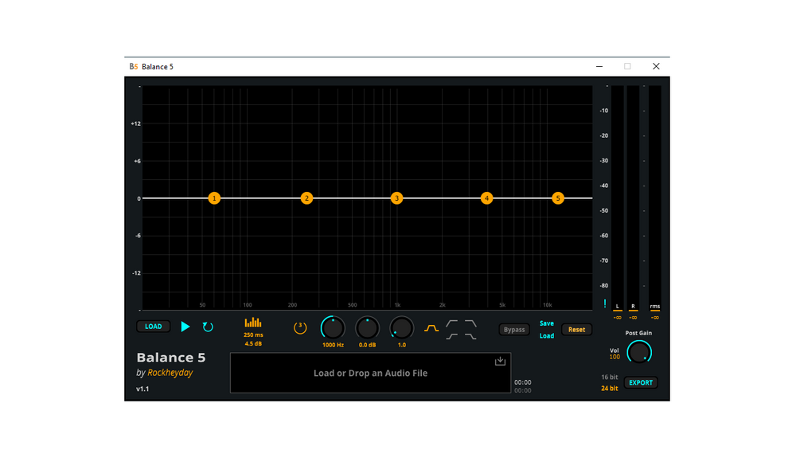This screenshot has height=450, width=800.
Task: Click the 4.5 dB analyzer value
Action: click(x=253, y=343)
